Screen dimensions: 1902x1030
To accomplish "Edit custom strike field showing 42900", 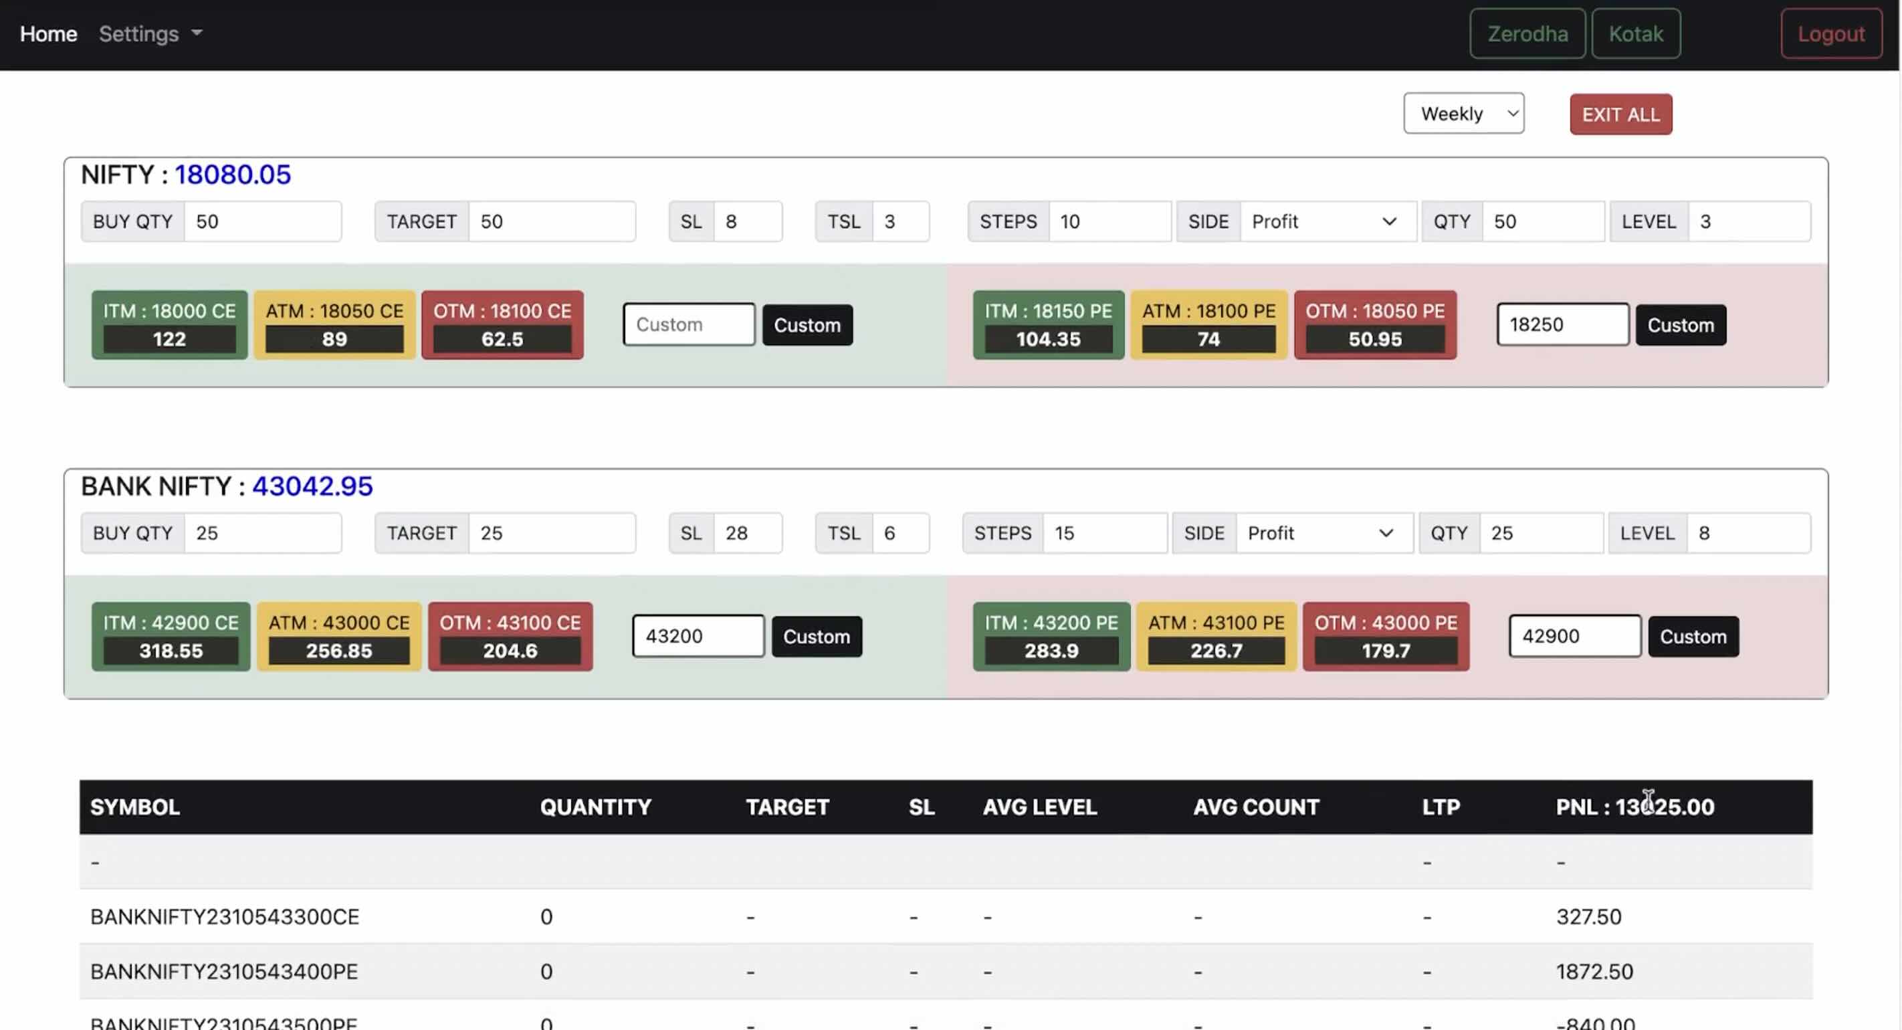I will click(1575, 635).
